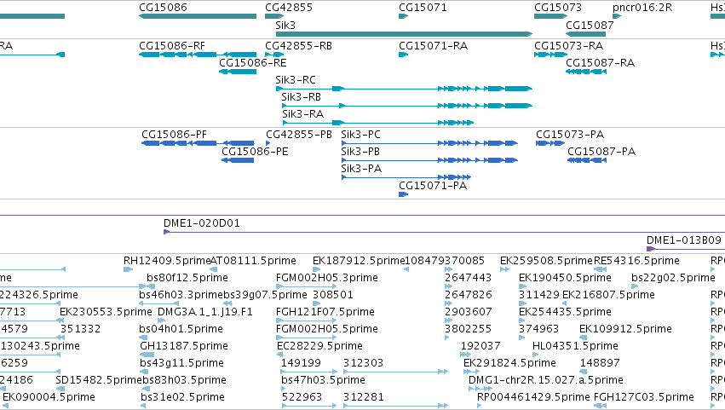Select EST GH13187.5prime
Viewport: 725px width, 410px height.
point(183,347)
